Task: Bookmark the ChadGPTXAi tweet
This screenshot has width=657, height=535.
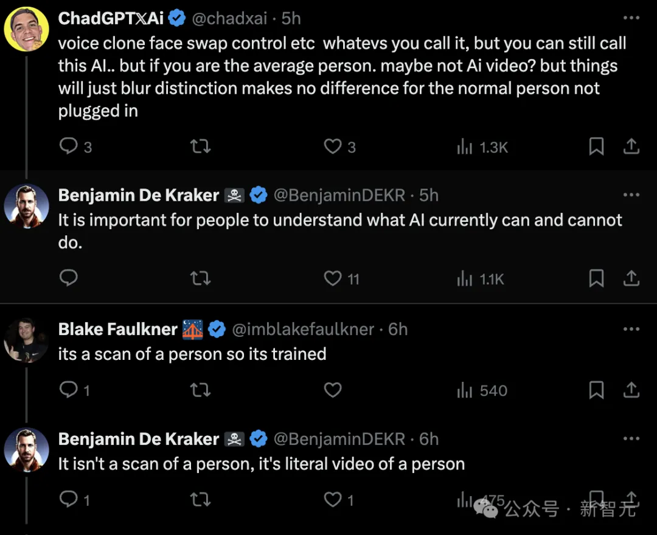Action: click(x=596, y=146)
